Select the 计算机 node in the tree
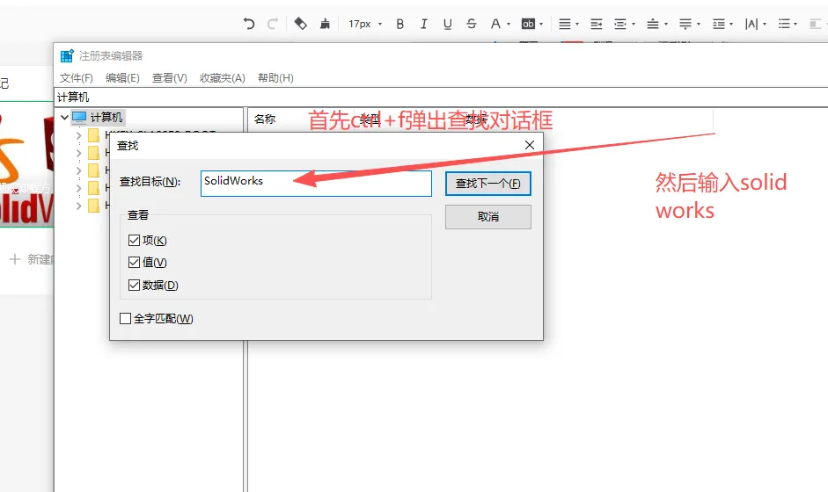The width and height of the screenshot is (828, 492). pos(106,117)
